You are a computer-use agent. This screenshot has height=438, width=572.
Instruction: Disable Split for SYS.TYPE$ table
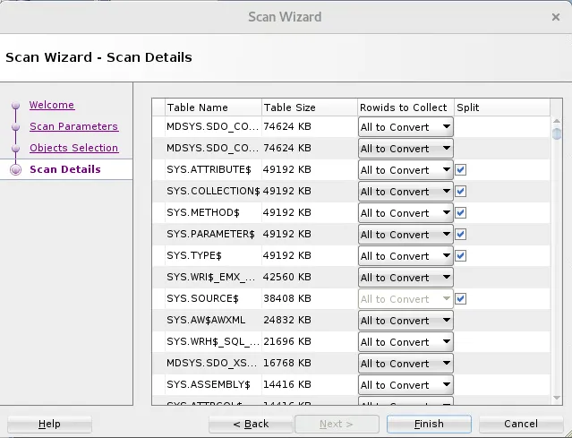tap(460, 256)
